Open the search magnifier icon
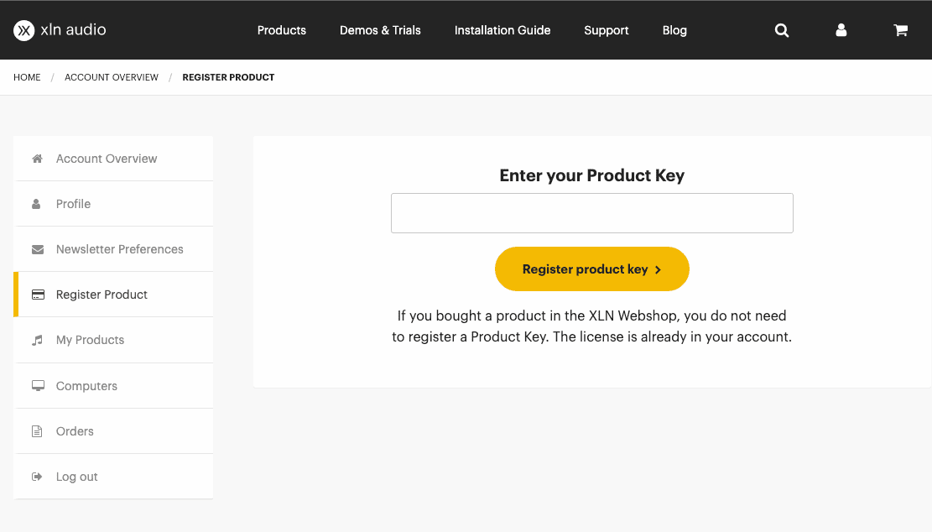 click(782, 30)
